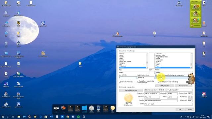
Task: Click the Kraj input field
Action: click(x=133, y=72)
